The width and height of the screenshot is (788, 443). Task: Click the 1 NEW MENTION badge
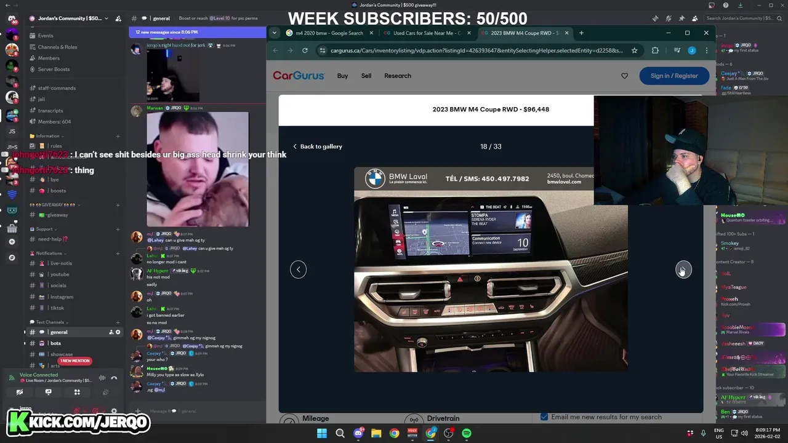75,361
